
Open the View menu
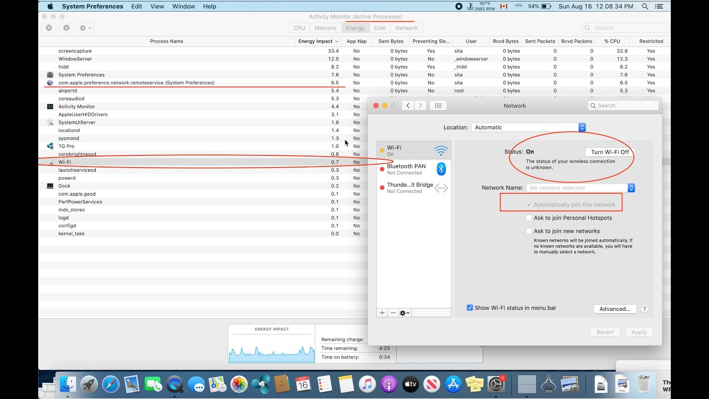[x=157, y=7]
